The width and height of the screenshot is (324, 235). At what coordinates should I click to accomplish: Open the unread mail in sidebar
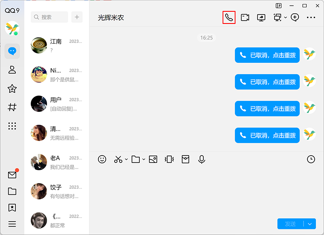[12, 175]
